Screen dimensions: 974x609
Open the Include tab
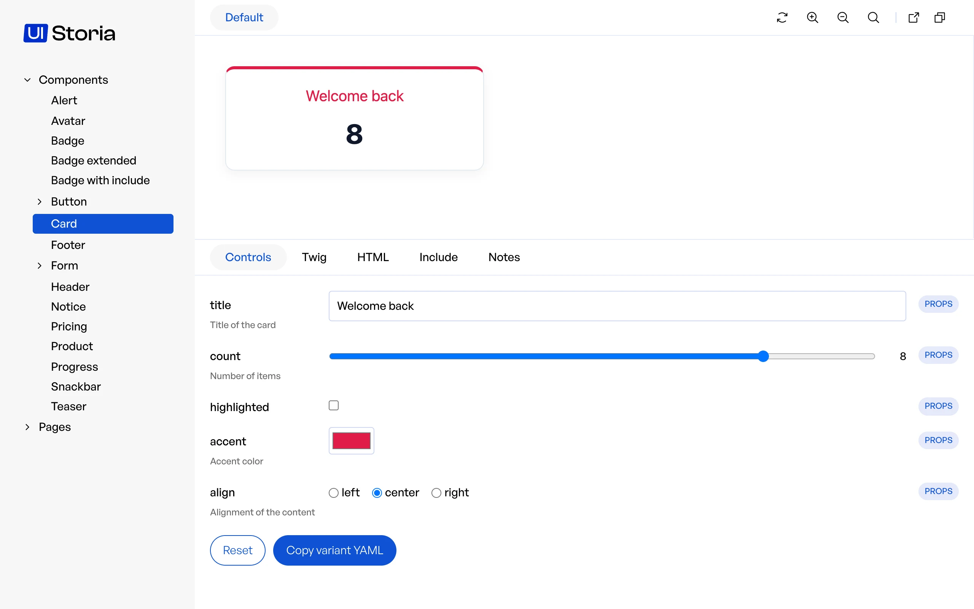pos(438,257)
